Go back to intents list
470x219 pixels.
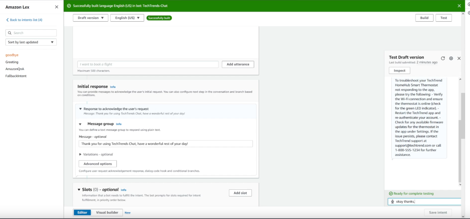pyautogui.click(x=24, y=20)
